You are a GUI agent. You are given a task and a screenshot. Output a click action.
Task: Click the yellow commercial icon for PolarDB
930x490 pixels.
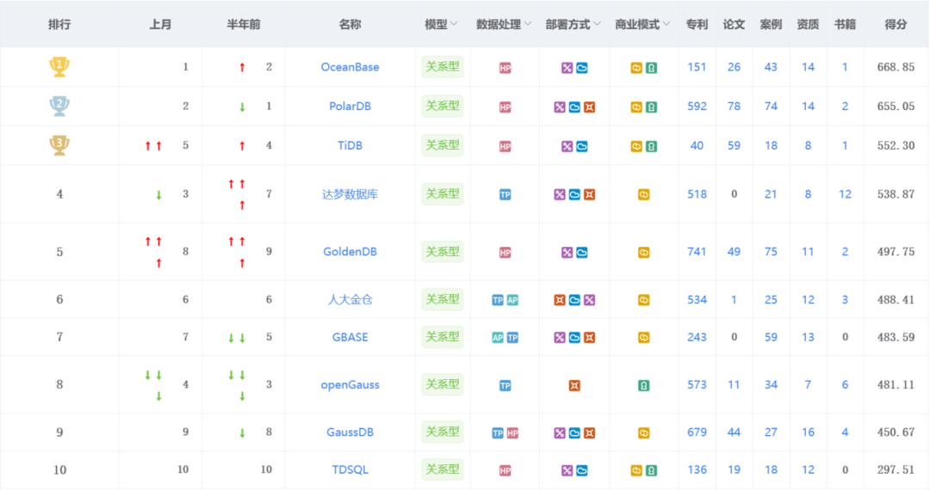[635, 107]
